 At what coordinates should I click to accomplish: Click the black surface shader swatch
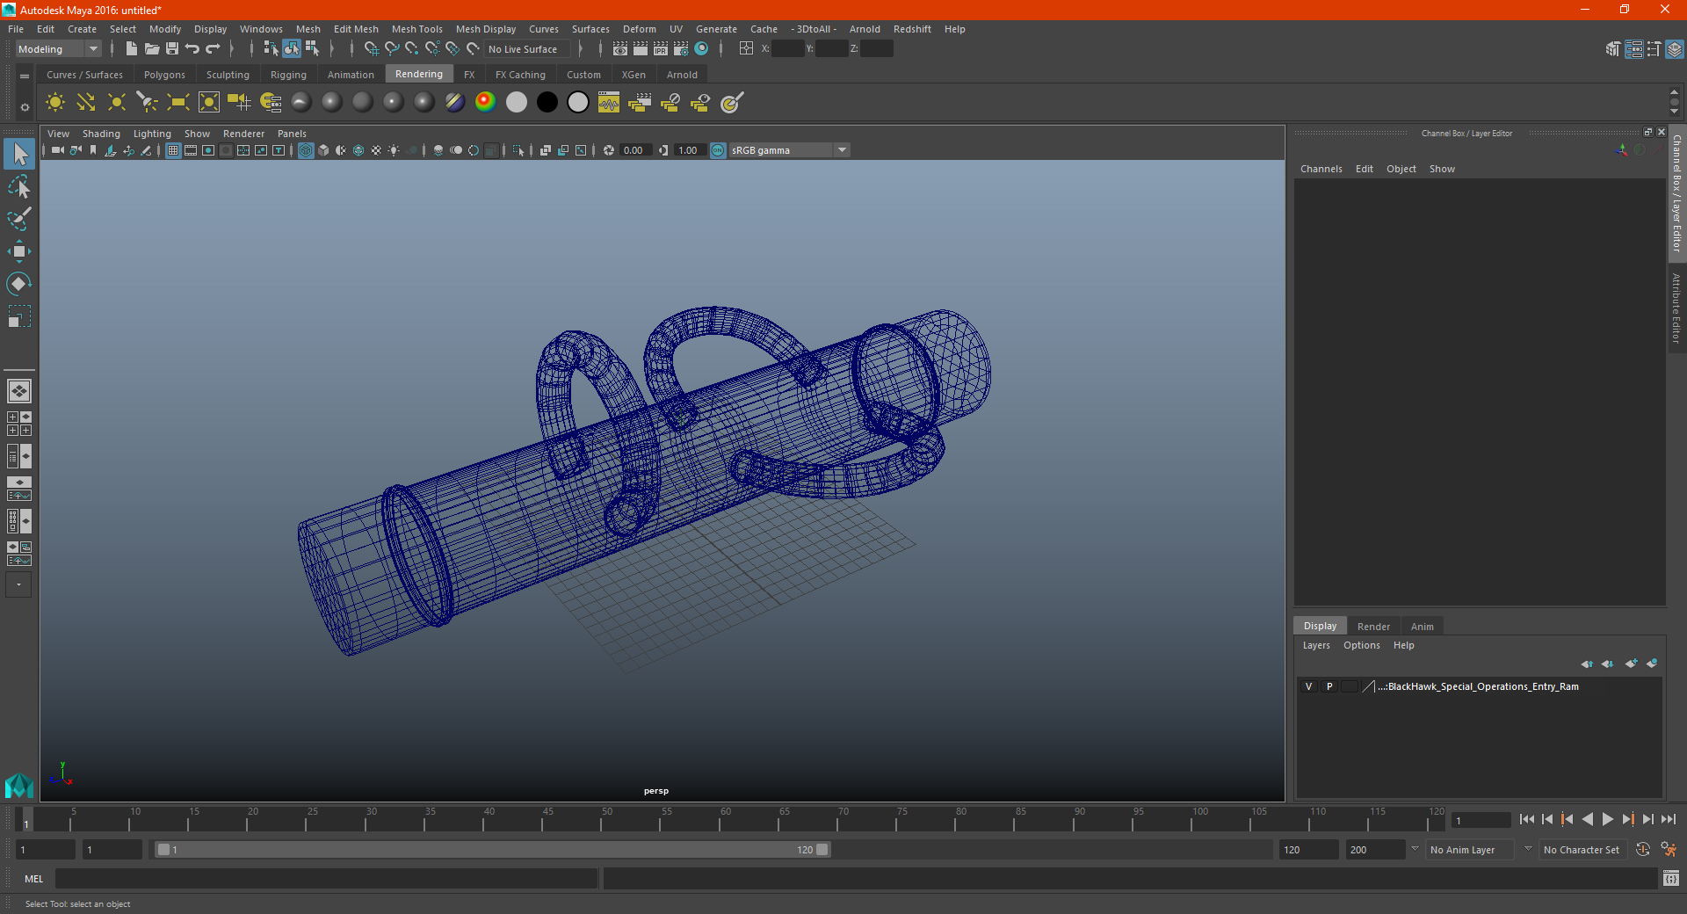547,103
